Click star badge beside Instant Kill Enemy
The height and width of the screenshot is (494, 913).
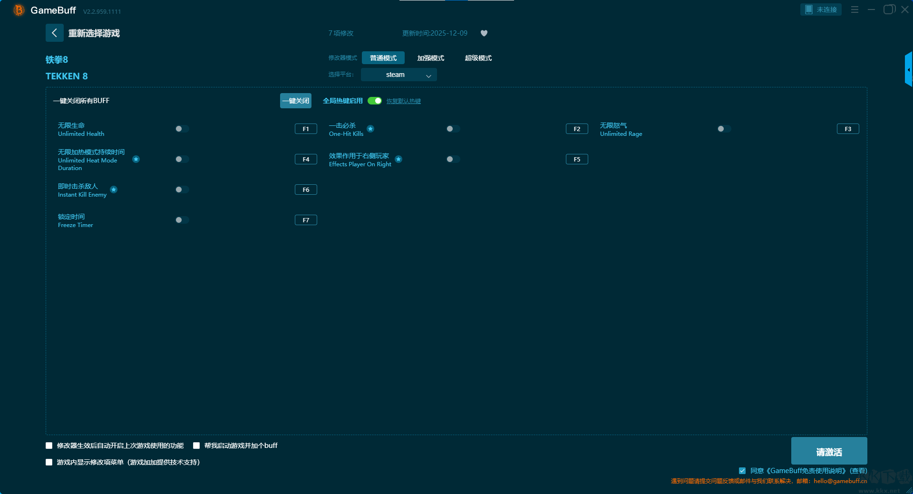tap(114, 190)
